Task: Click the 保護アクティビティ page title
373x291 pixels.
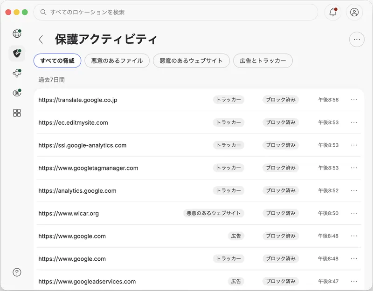Action: point(106,40)
